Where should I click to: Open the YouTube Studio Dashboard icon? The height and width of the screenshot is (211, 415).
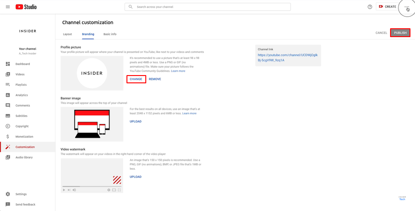click(x=8, y=64)
